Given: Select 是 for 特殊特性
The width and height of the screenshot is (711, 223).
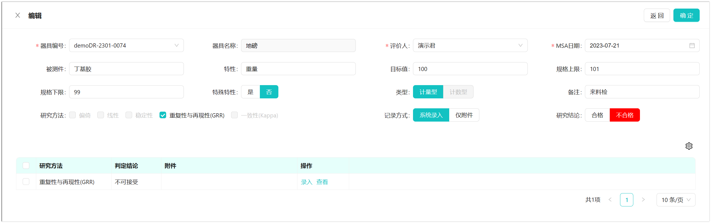Looking at the screenshot, I should [250, 92].
